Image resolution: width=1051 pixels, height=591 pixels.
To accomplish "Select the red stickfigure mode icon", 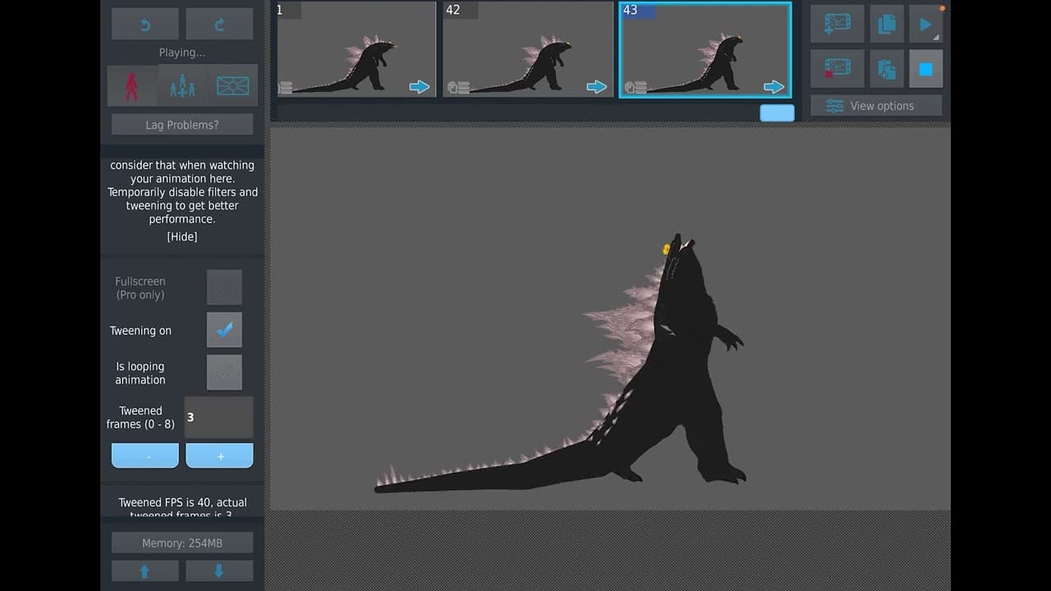I will click(132, 86).
